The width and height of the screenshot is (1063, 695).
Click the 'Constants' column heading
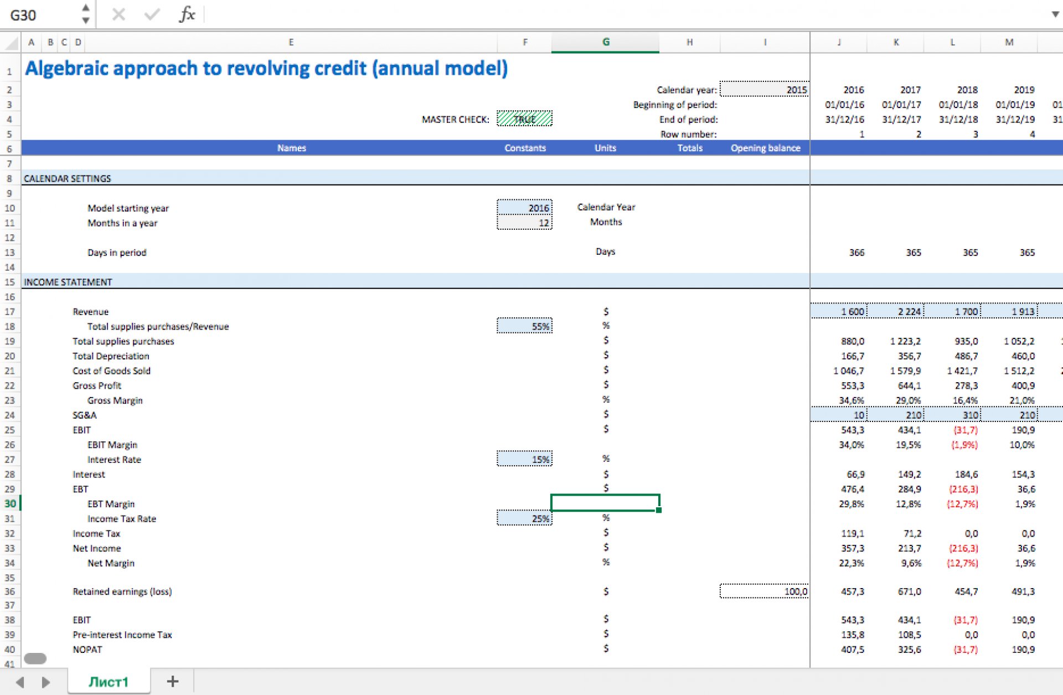pyautogui.click(x=525, y=148)
